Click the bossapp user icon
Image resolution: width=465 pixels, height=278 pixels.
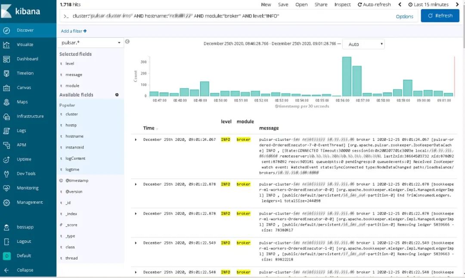[x=6, y=227]
